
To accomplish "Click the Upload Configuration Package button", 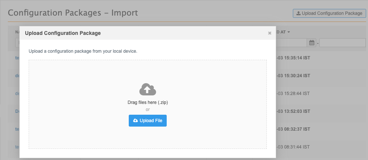I will [329, 13].
